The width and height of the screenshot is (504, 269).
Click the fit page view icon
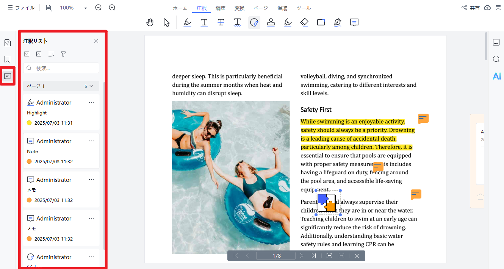pos(329,256)
